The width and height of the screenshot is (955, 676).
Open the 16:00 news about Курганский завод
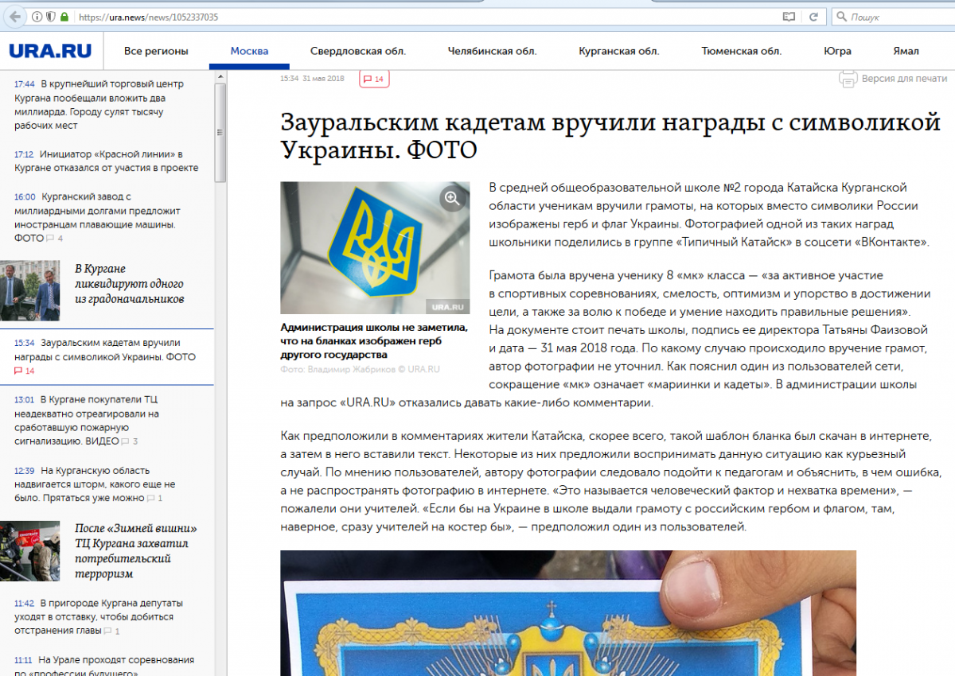click(98, 217)
